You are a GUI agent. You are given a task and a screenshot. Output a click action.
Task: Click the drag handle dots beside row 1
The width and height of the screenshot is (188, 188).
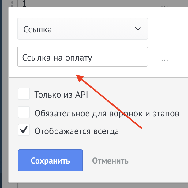(x=12, y=4)
